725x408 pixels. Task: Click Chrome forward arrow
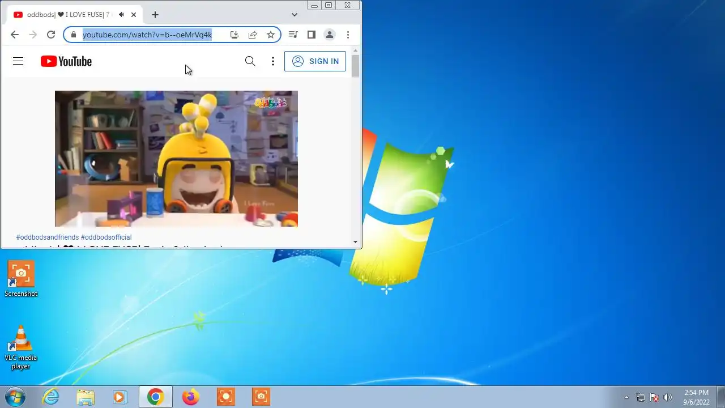(33, 35)
